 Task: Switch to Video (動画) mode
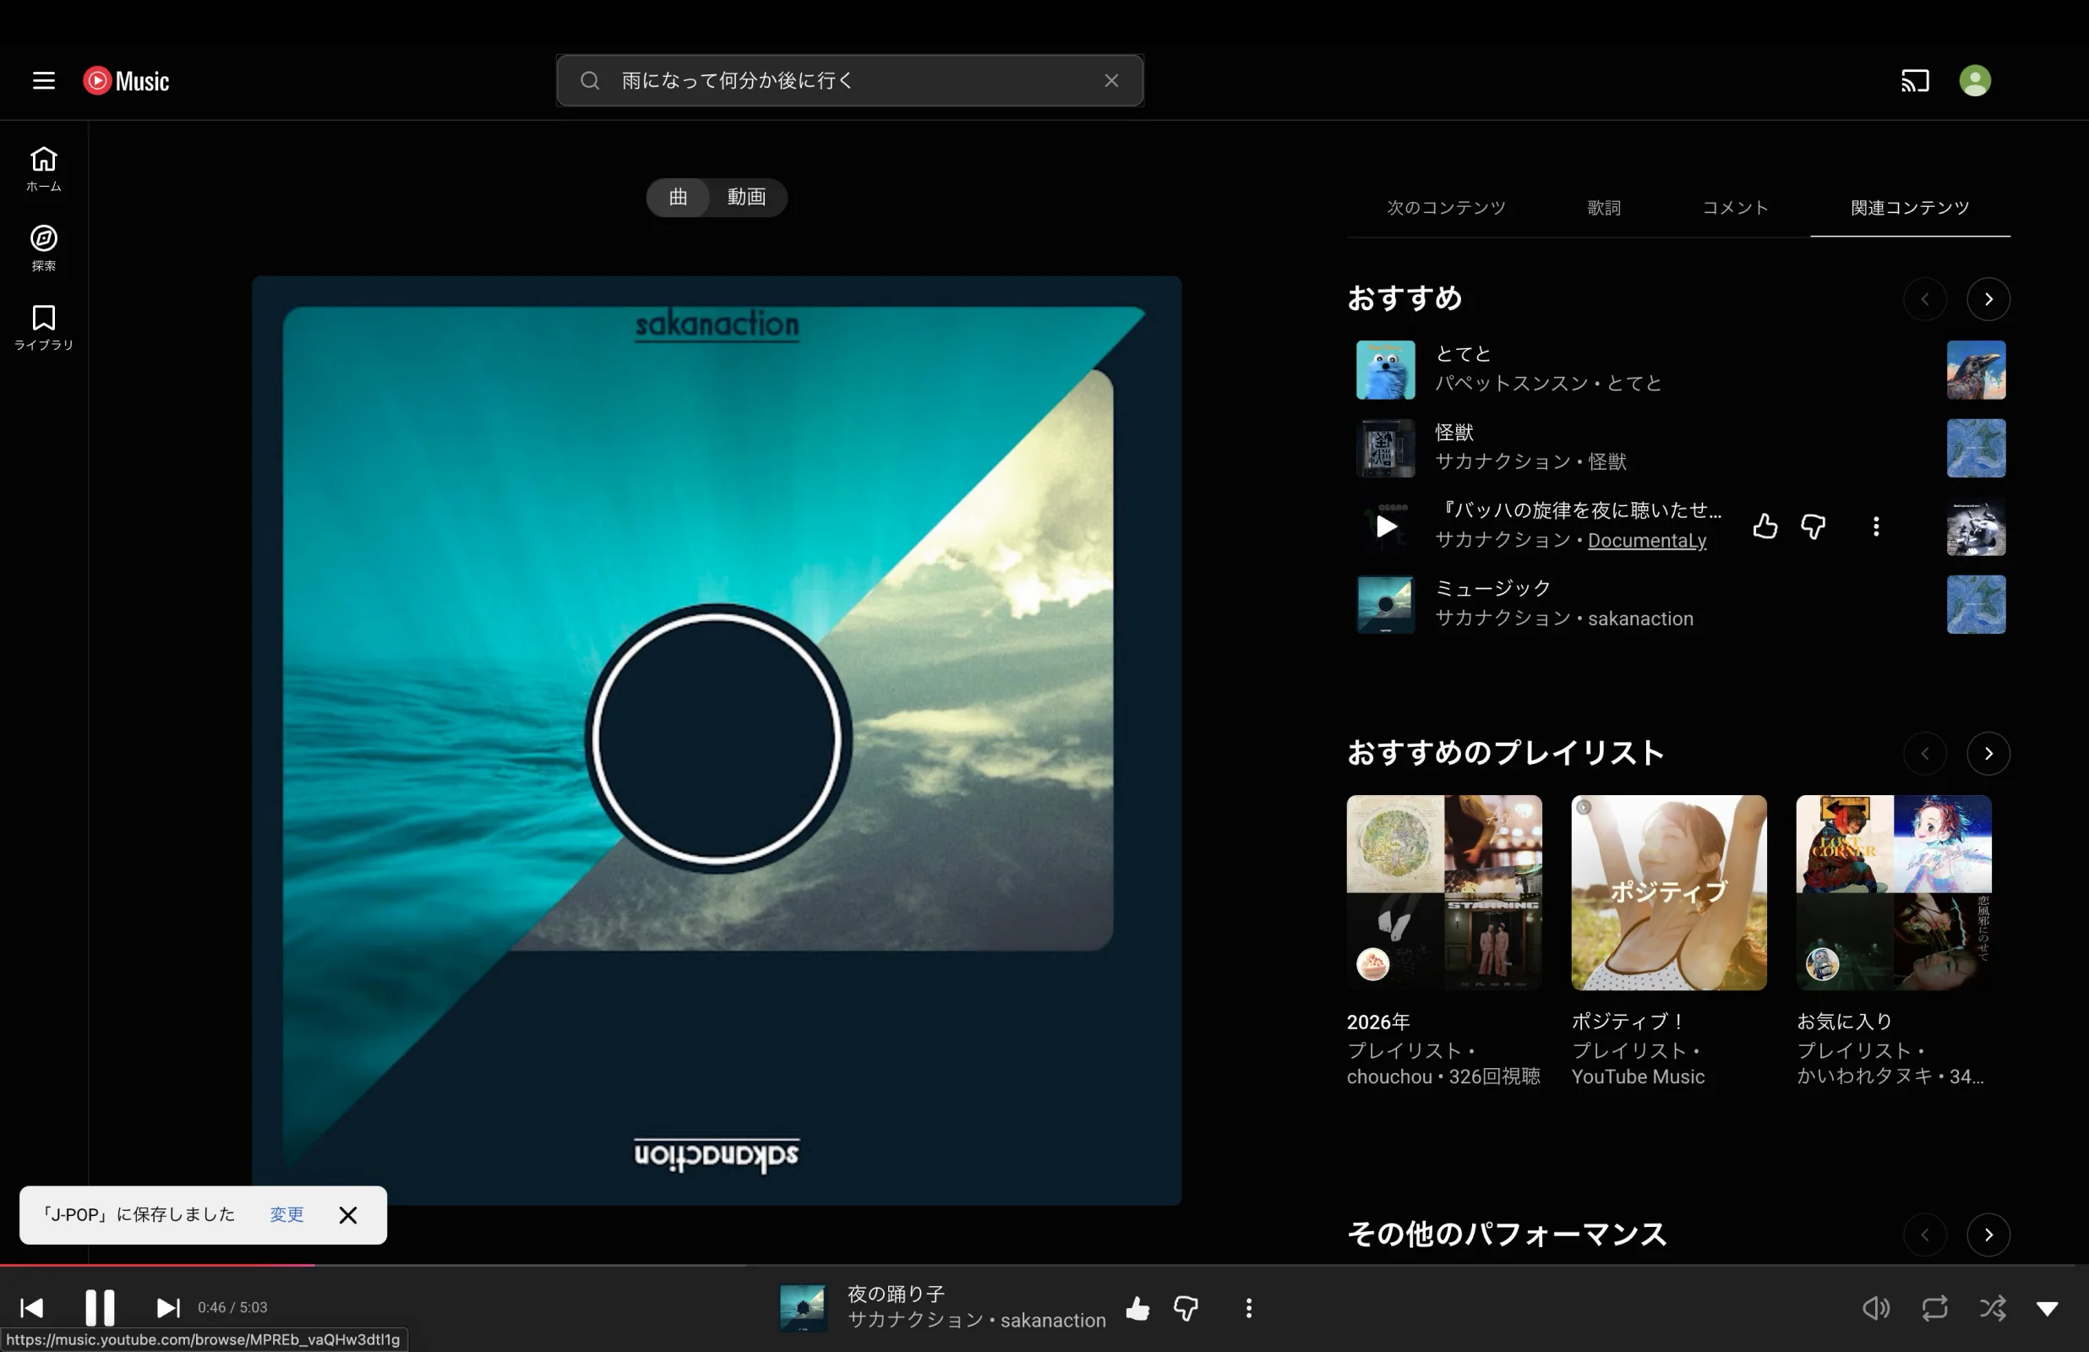tap(747, 197)
